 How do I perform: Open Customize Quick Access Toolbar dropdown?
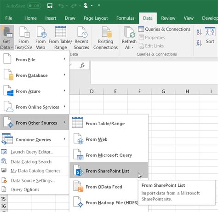99,6
